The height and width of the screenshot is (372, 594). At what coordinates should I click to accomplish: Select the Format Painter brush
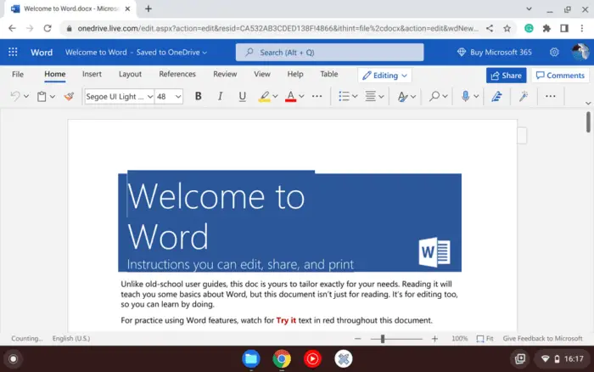click(x=69, y=96)
